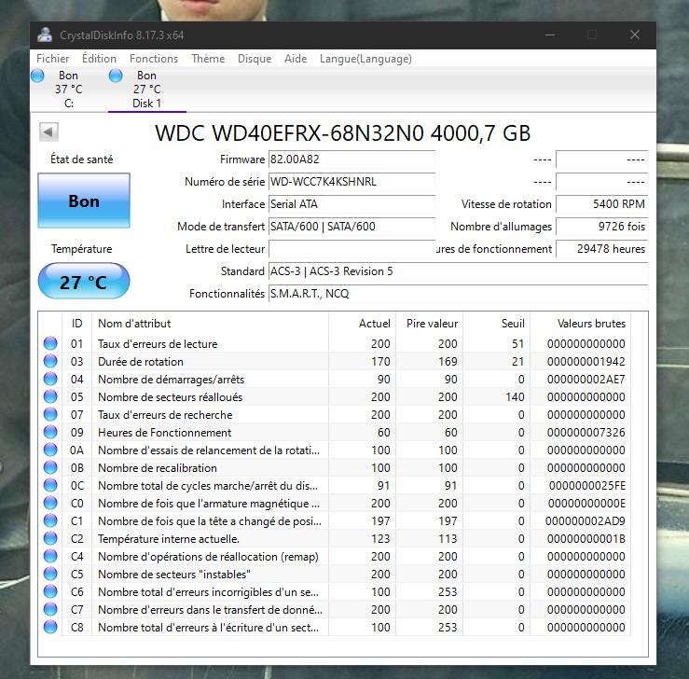Screen dimensions: 689x679
Task: Click the 27 °C temperature button
Action: [x=84, y=282]
